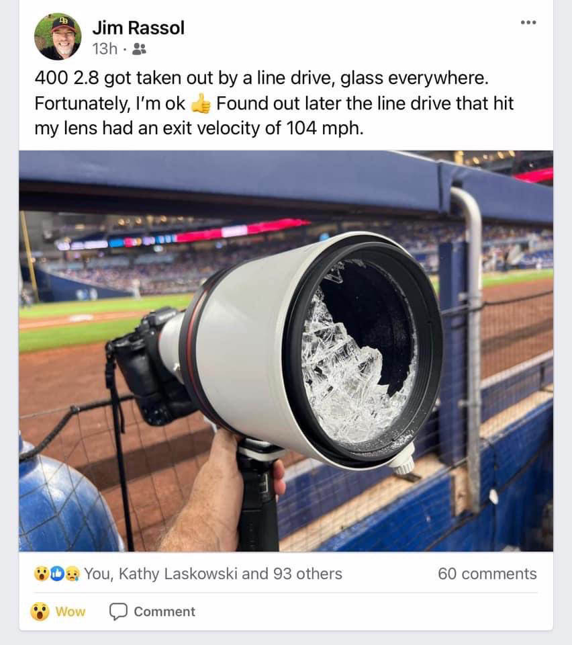This screenshot has width=572, height=645.
Task: Click the friends audience icon beside 13h
Action: click(137, 50)
